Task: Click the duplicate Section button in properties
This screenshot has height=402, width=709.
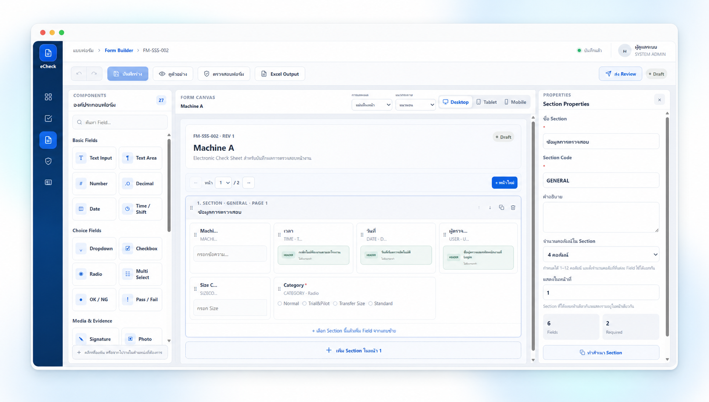Action: 601,353
